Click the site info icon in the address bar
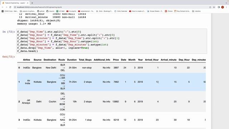This screenshot has width=229, height=129. pyautogui.click(x=15, y=7)
